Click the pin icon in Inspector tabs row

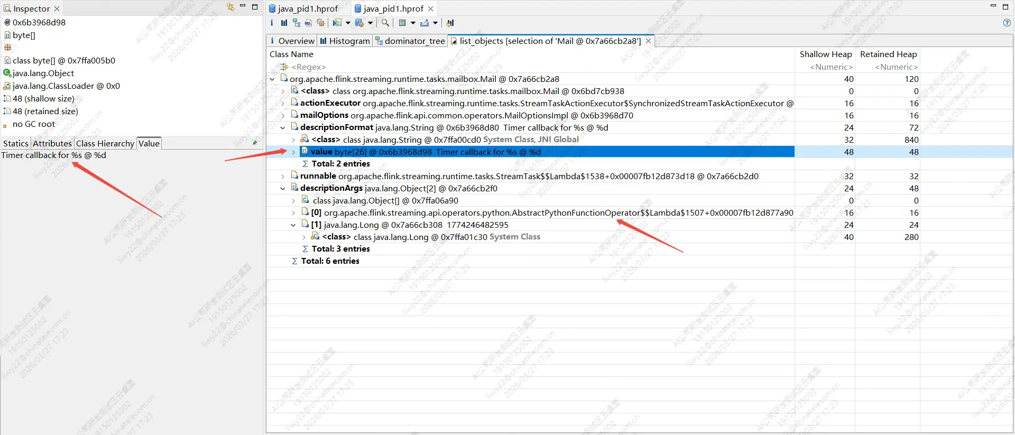[255, 143]
